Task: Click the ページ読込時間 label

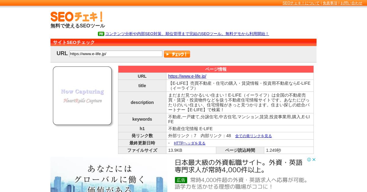Action: pos(240,150)
